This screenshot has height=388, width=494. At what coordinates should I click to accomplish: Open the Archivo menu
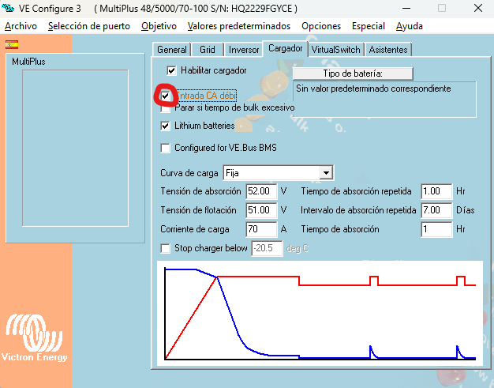(x=21, y=26)
